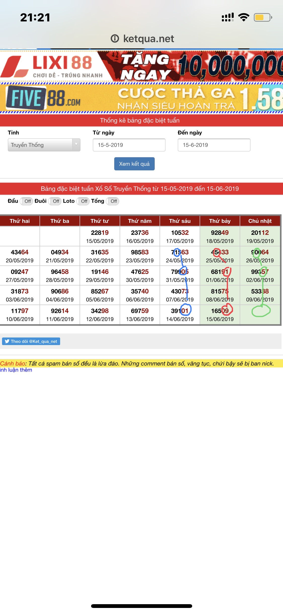This screenshot has height=614, width=283.
Task: Tap the Wi-Fi icon in status bar
Action: pyautogui.click(x=244, y=17)
